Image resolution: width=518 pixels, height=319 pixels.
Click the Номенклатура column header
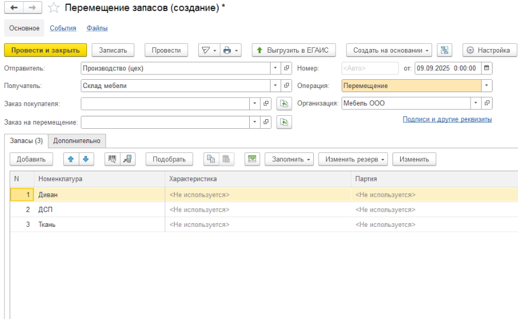pos(99,179)
